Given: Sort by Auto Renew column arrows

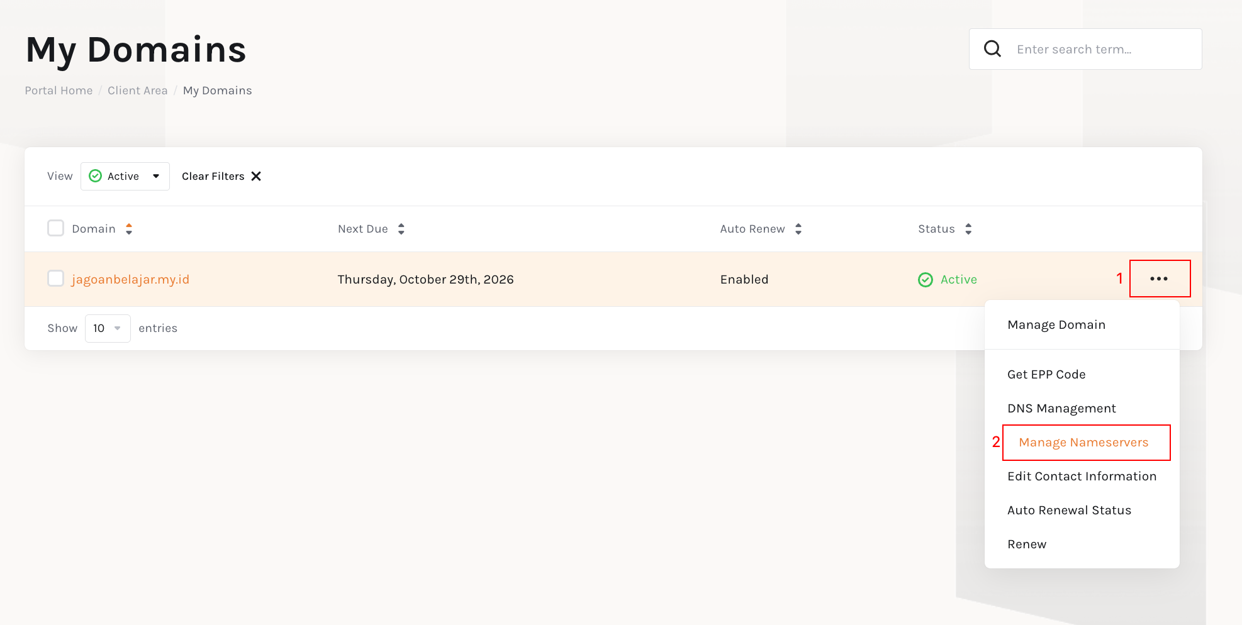Looking at the screenshot, I should [x=798, y=229].
